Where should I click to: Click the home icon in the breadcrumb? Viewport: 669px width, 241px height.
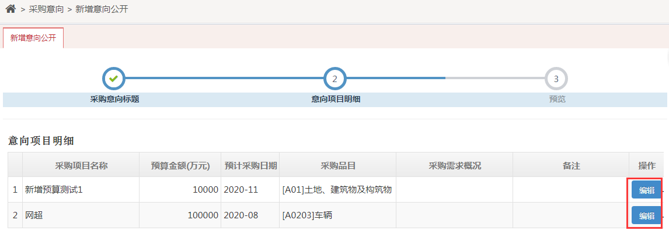click(x=11, y=9)
